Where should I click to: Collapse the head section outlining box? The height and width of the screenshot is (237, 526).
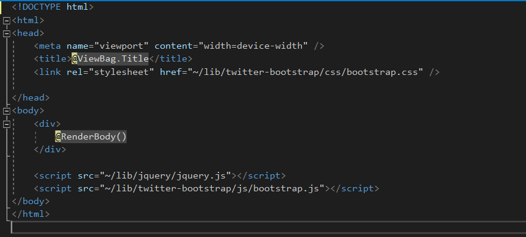point(6,34)
